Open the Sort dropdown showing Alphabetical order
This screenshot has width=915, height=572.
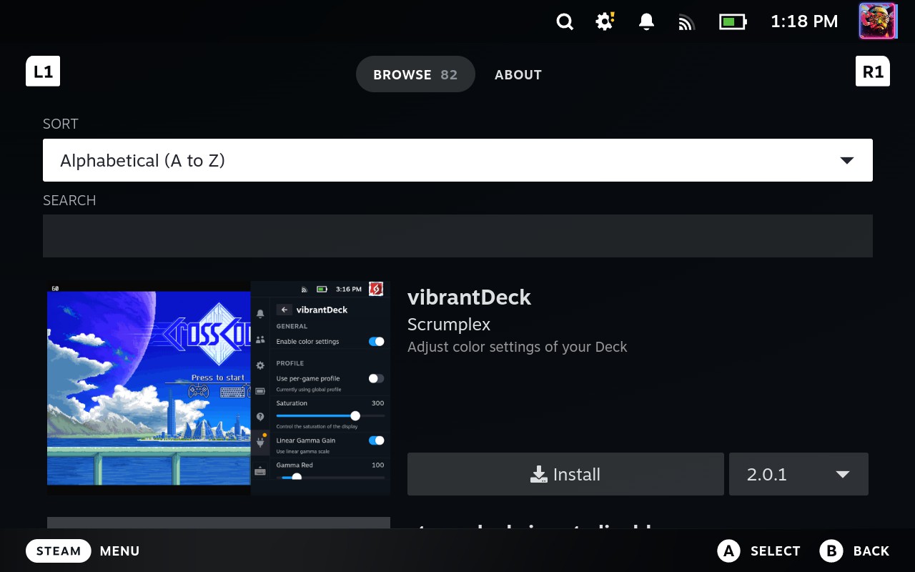point(457,160)
